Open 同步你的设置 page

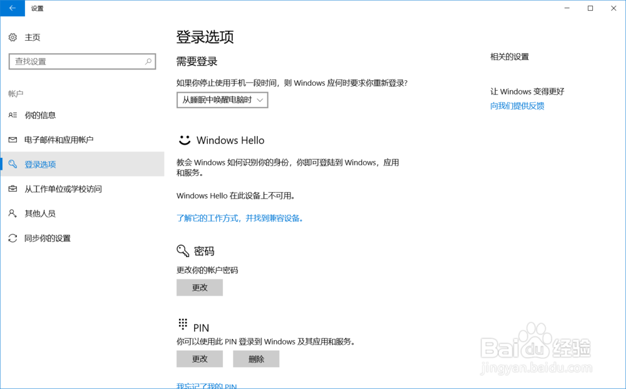48,239
